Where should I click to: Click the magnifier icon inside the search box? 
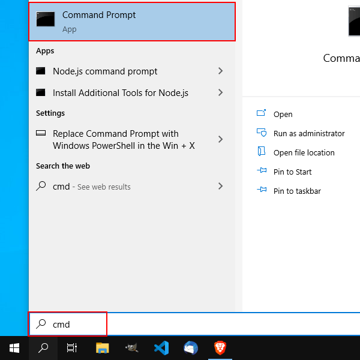pyautogui.click(x=41, y=324)
